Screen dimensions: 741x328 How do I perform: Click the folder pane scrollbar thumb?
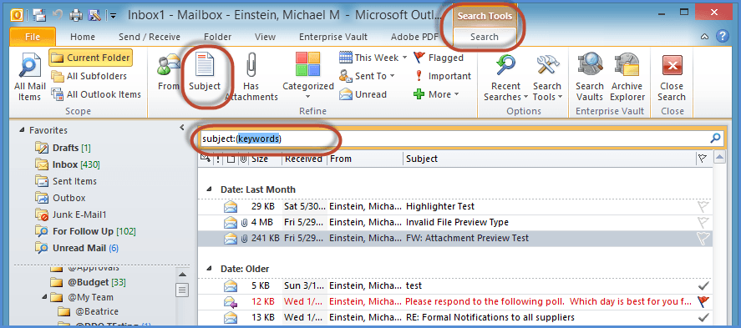click(x=182, y=290)
